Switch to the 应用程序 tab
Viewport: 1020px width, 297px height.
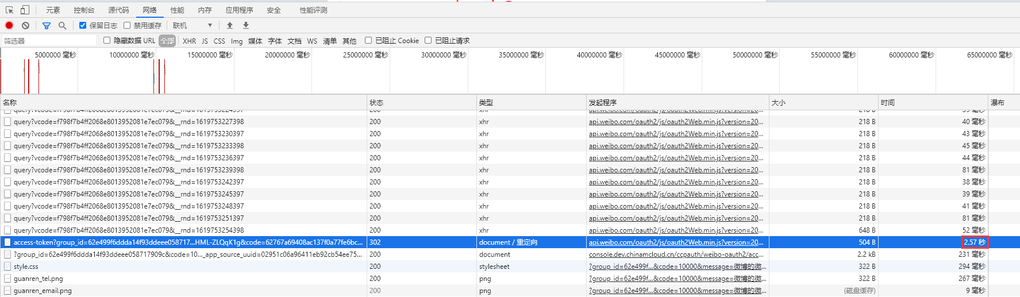pyautogui.click(x=239, y=10)
